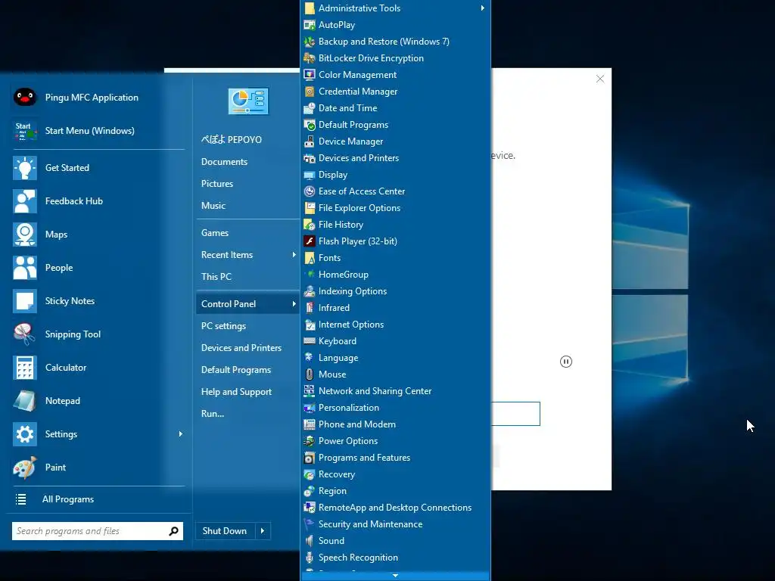This screenshot has width=775, height=581.
Task: Click the Sound speaker icon
Action: 310,541
